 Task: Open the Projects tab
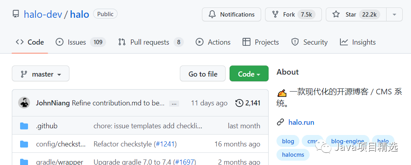pyautogui.click(x=261, y=42)
